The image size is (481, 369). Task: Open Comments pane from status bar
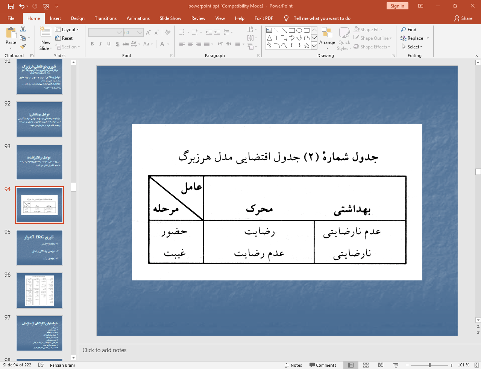[x=323, y=365]
